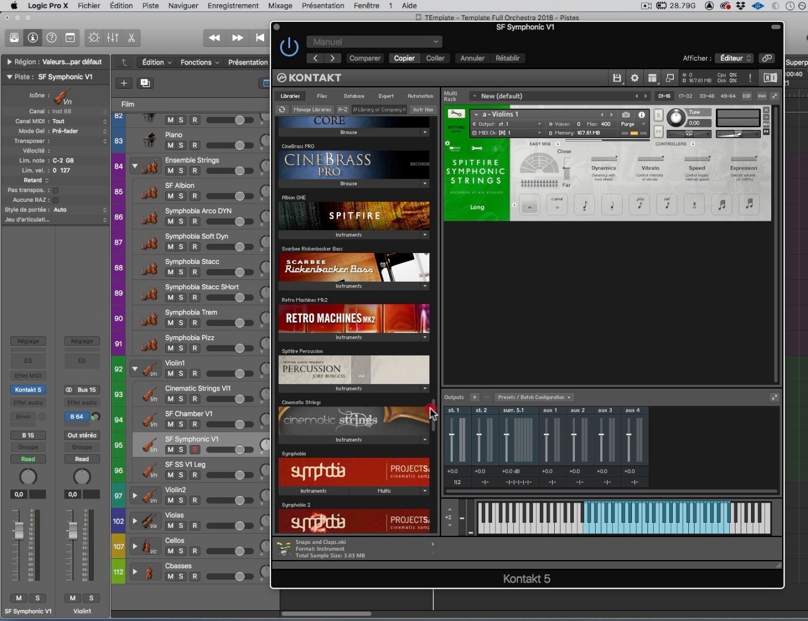The image size is (808, 621).
Task: Click the Copier button
Action: pyautogui.click(x=404, y=58)
